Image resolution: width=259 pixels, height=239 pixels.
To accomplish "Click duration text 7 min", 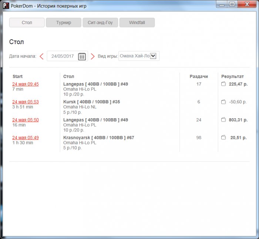I will tap(18, 89).
